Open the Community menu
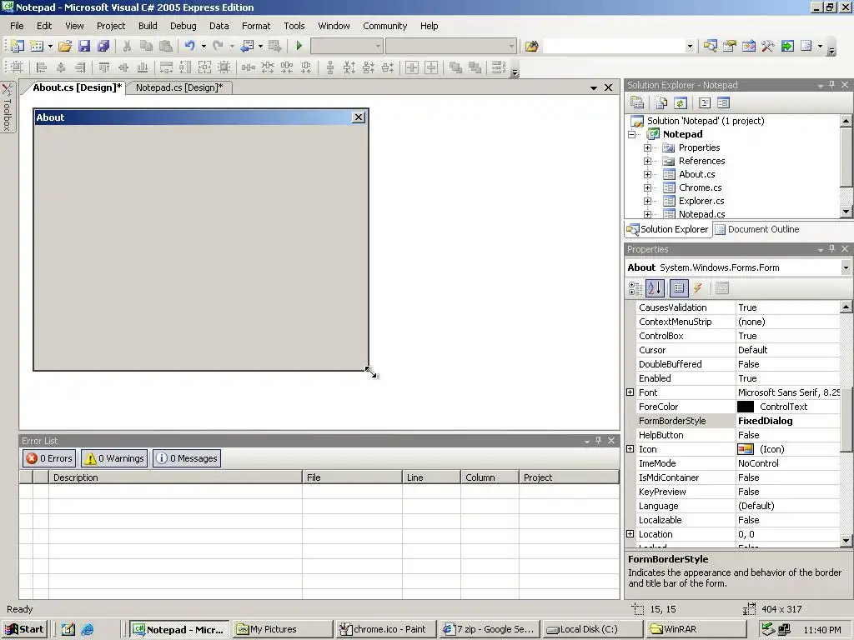 tap(384, 26)
